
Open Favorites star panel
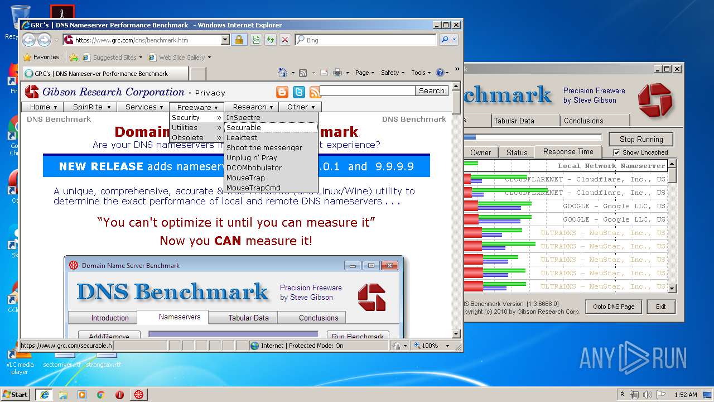(x=41, y=57)
